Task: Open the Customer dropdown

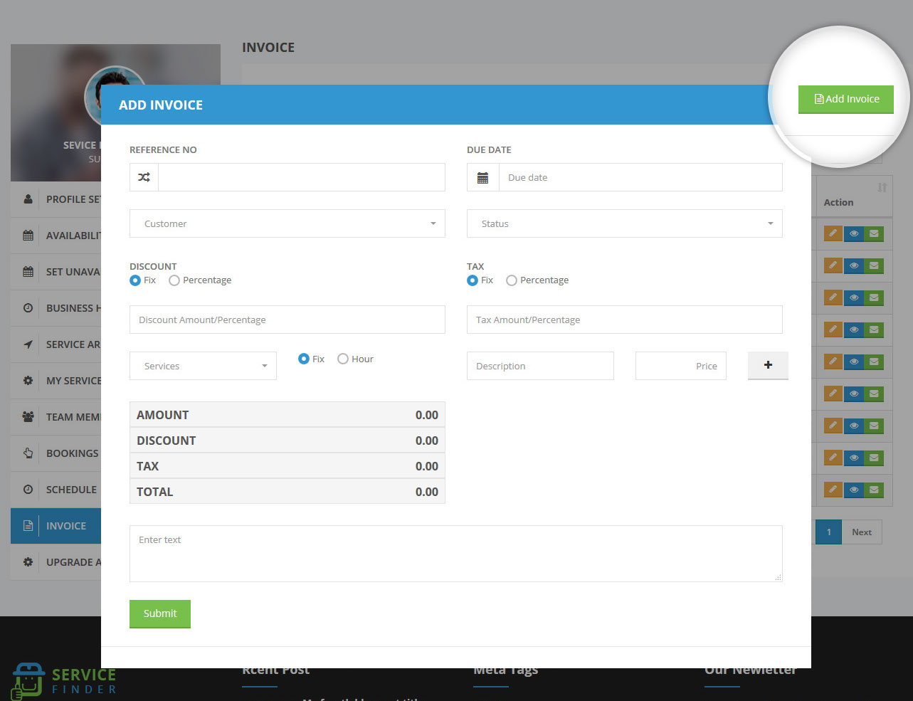Action: (x=287, y=223)
